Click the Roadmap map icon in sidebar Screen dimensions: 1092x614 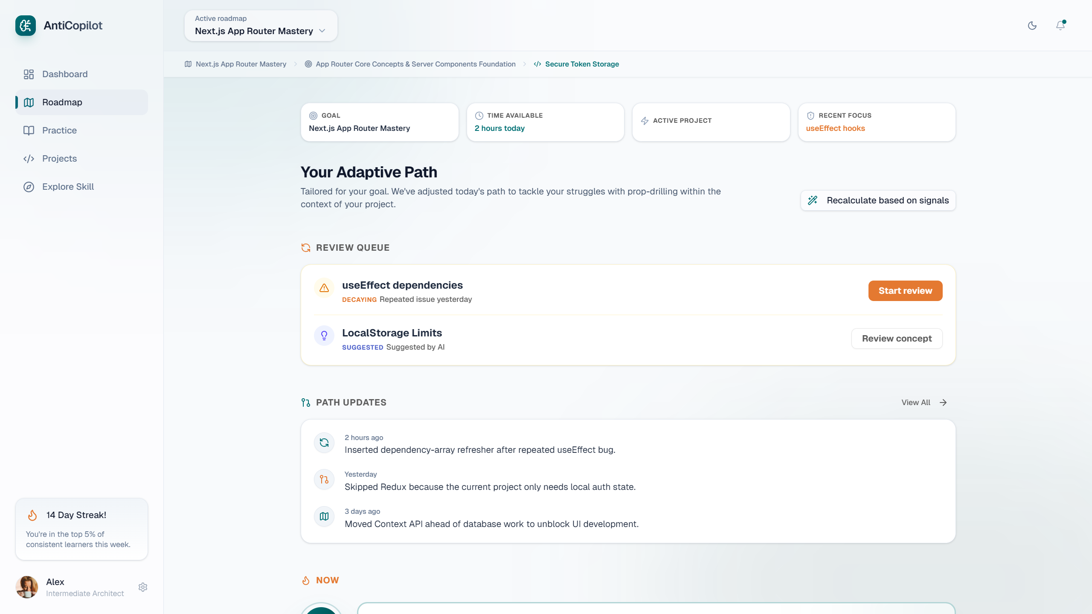(x=29, y=102)
